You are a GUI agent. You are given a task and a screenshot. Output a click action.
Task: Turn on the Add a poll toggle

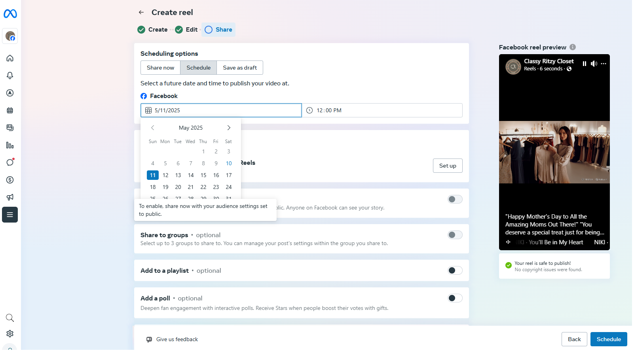(x=455, y=298)
